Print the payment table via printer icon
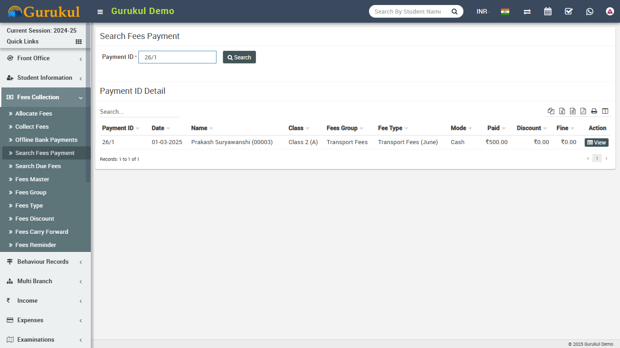The height and width of the screenshot is (348, 620). click(594, 111)
